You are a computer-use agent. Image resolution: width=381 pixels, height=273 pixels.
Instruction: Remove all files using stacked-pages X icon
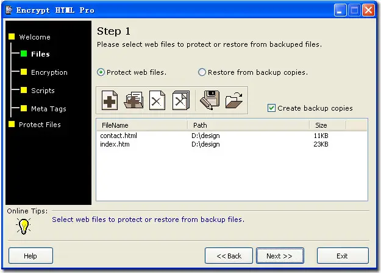tap(181, 100)
